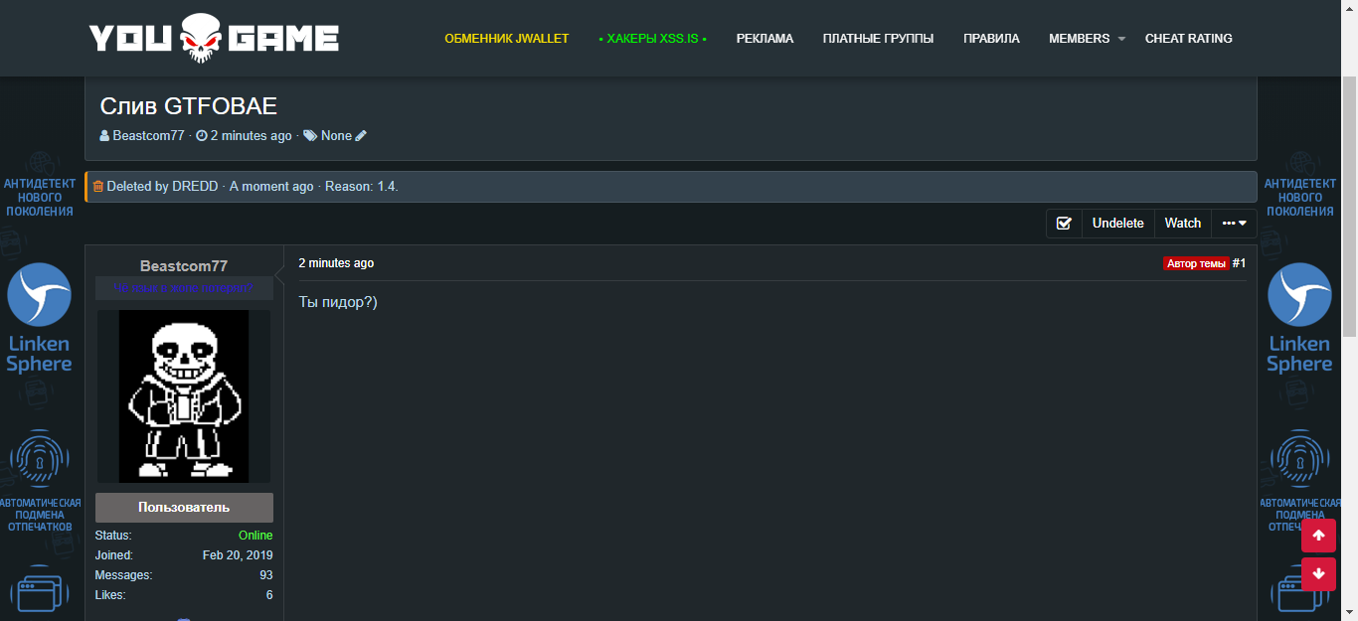Viewport: 1358px width, 621px height.
Task: Click the Messages count 93
Action: point(266,575)
